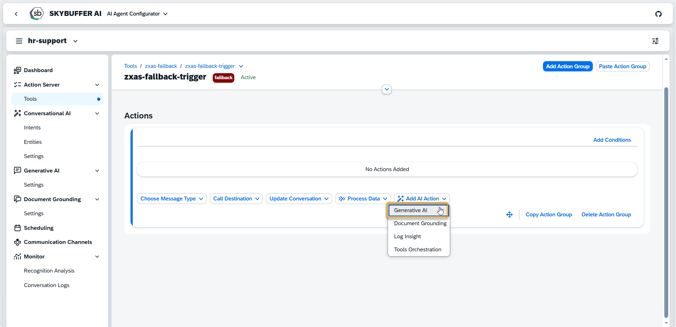
Task: Collapse the Conversational AI section
Action: coord(97,113)
